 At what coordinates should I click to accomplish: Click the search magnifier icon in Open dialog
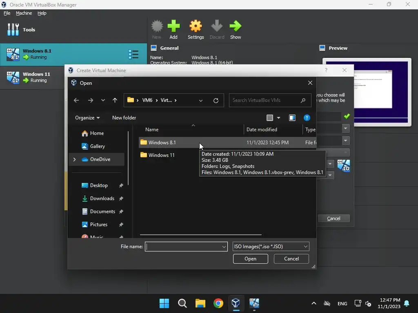pos(303,100)
